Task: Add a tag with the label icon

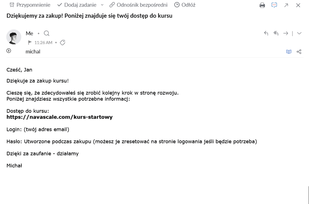Action: tap(63, 43)
